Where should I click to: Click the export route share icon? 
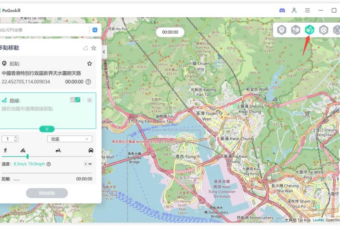coord(86,48)
